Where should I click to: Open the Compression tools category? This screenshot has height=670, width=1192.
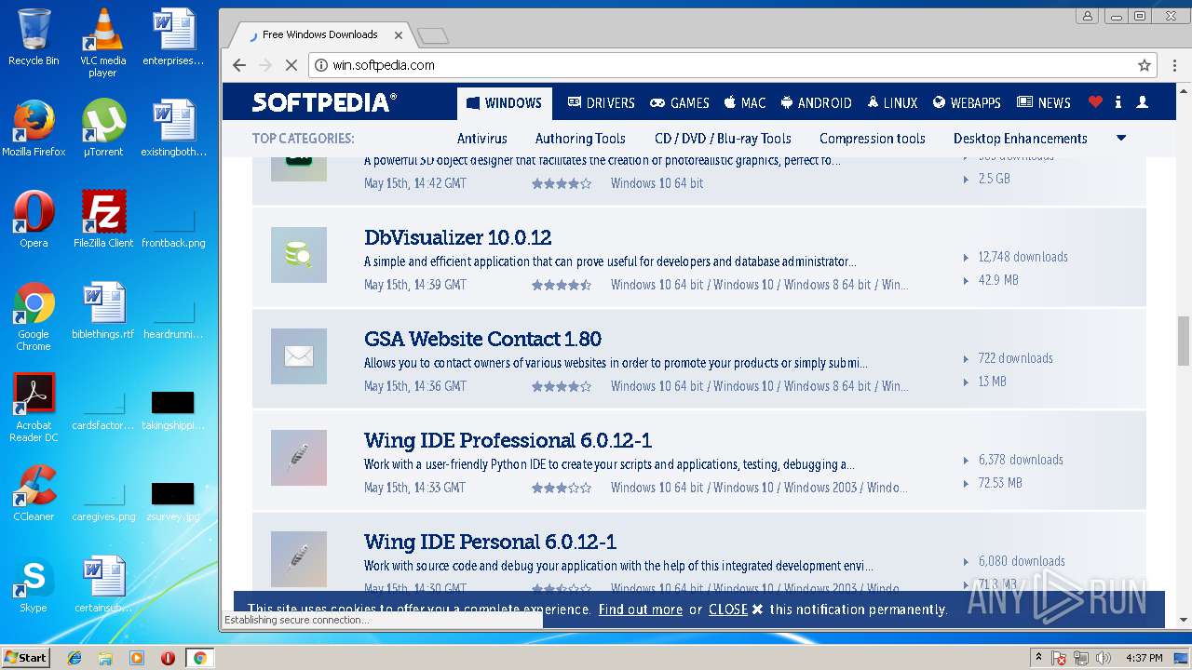pyautogui.click(x=873, y=139)
